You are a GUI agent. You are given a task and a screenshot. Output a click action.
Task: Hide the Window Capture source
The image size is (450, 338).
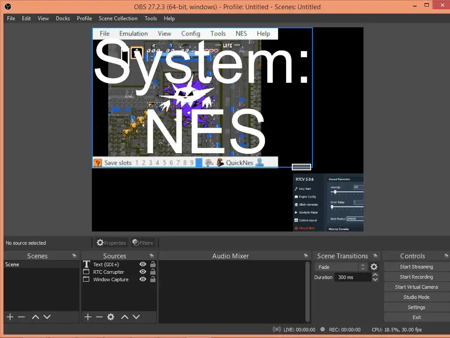143,279
